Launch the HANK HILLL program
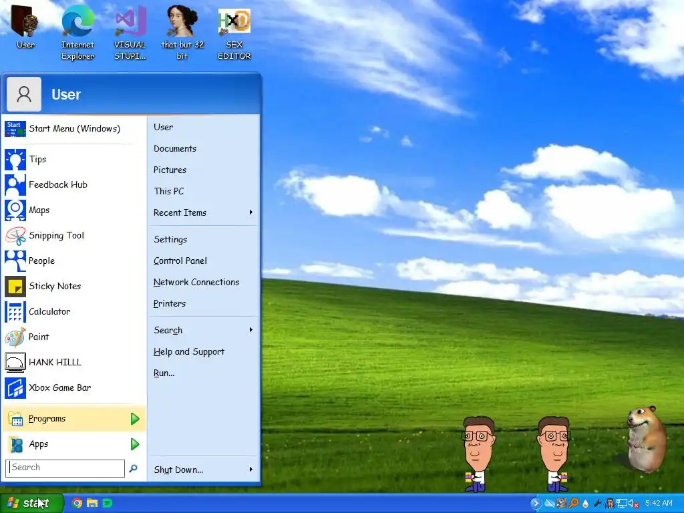684x513 pixels. (73, 362)
